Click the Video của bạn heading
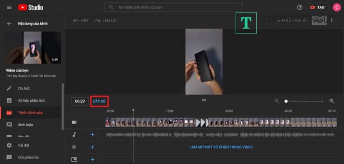Screen dimensions: 344x164 (17, 70)
